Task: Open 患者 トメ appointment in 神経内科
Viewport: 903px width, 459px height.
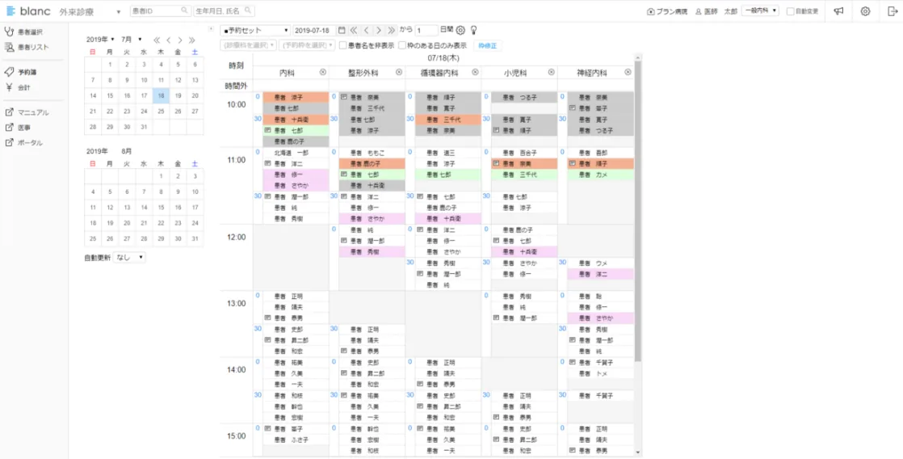Action: (601, 374)
